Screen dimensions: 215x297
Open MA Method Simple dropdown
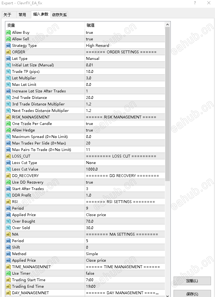tap(125, 254)
